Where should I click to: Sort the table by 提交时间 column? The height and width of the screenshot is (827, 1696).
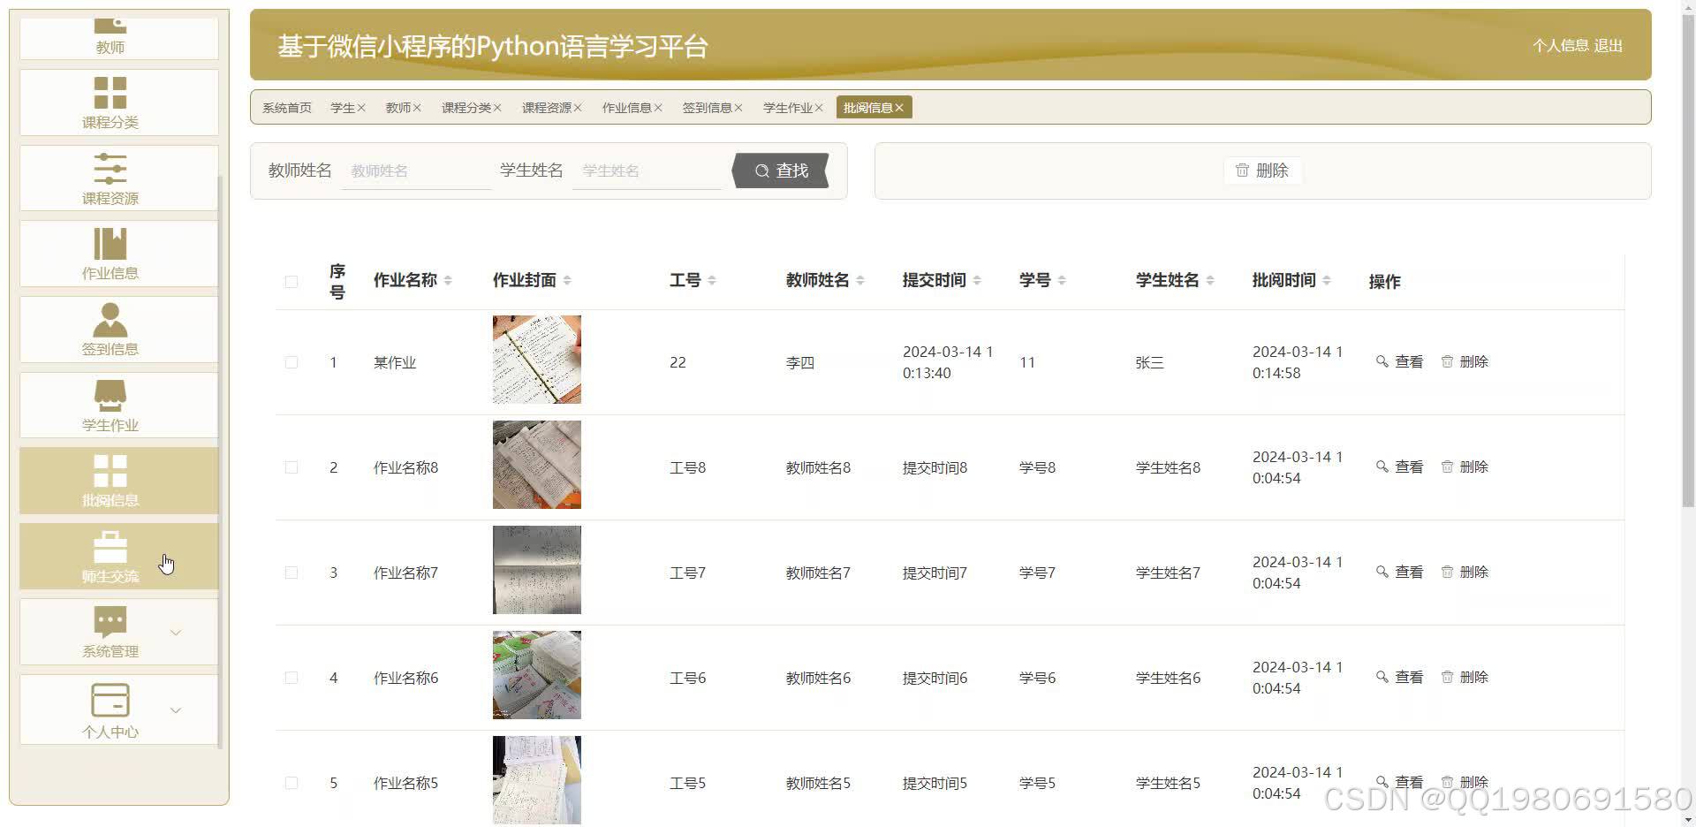[977, 279]
